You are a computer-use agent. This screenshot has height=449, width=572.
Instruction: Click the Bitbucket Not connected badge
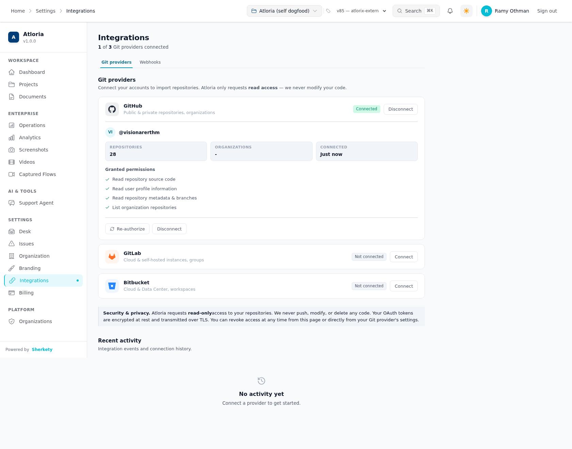(369, 286)
